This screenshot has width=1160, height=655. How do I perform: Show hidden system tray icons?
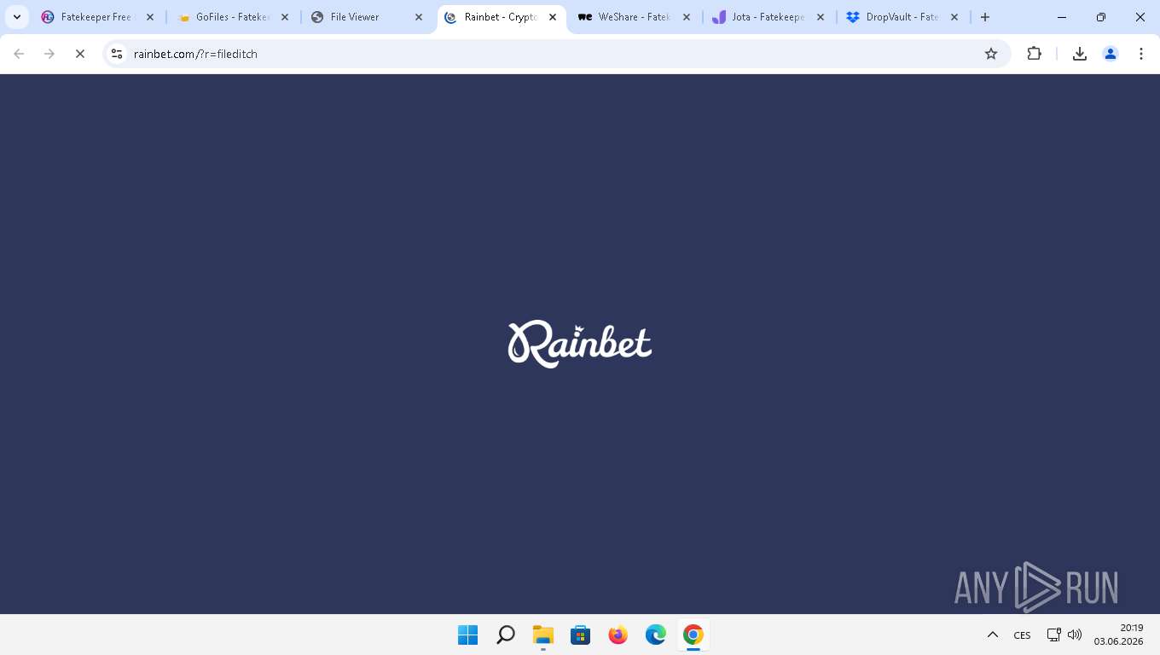[x=993, y=635]
